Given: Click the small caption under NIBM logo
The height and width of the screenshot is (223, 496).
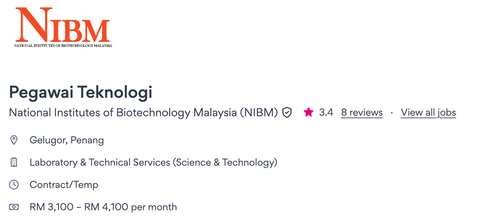Looking at the screenshot, I should pos(63,46).
